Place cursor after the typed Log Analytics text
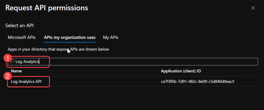This screenshot has height=110, width=264. tap(39, 62)
